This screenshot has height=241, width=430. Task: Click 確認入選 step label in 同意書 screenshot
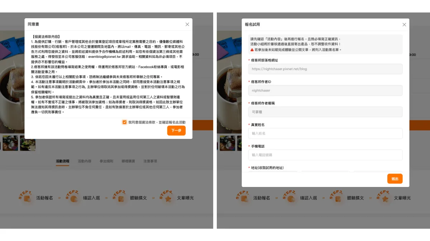[91, 198]
